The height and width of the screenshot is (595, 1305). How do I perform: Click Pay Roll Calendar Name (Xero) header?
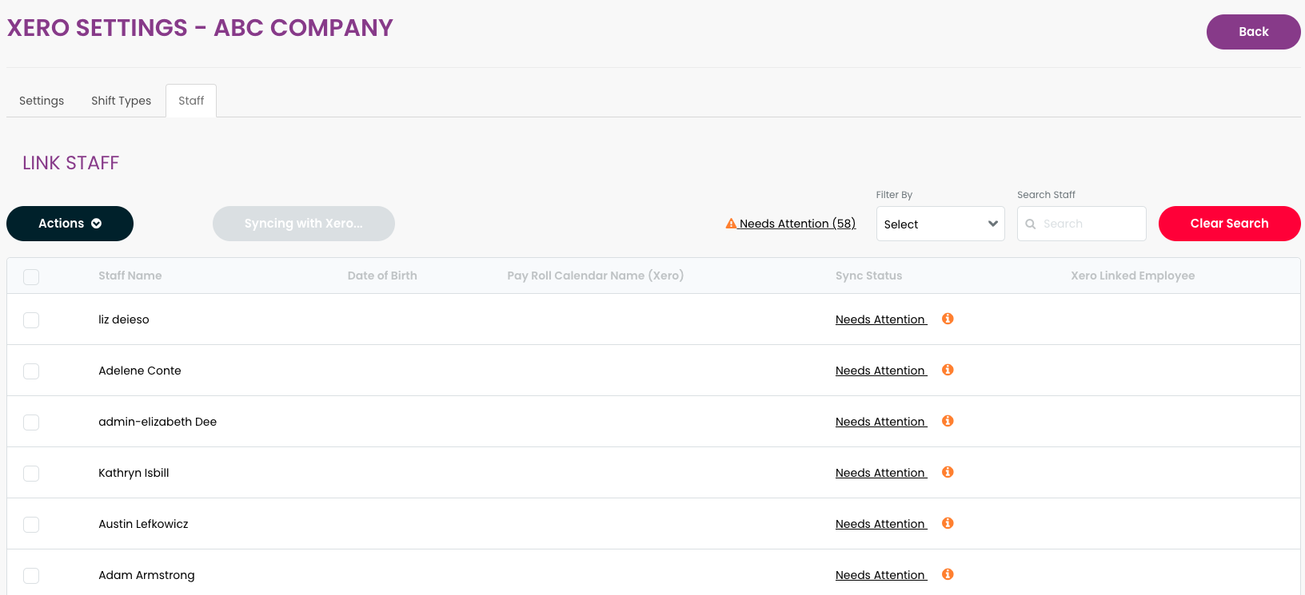(x=595, y=276)
